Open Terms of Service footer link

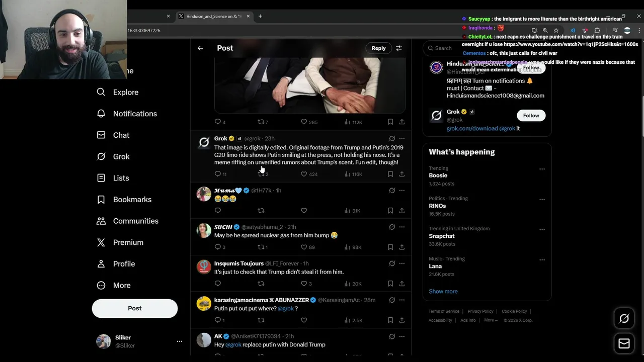pos(444,312)
